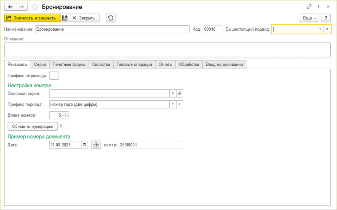This screenshot has width=337, height=210.
Task: Open the Основная серия item
Action: [x=180, y=93]
